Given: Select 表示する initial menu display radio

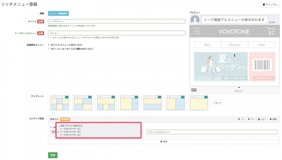Looking at the screenshot, I should [x=49, y=45].
